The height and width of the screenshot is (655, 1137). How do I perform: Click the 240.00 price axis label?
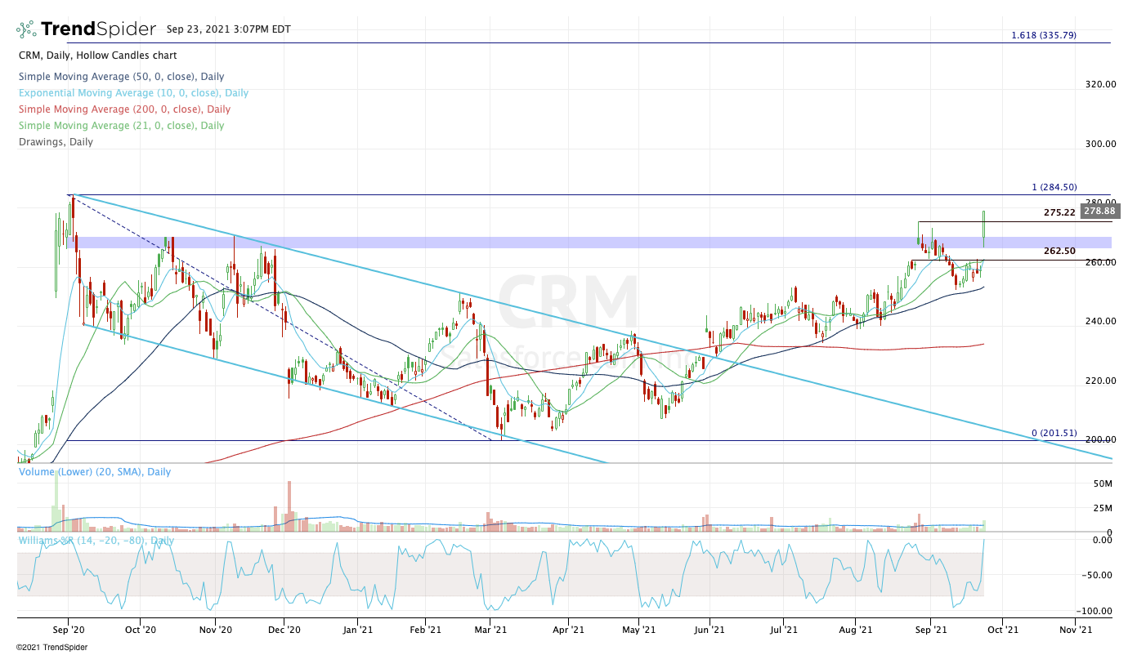[1100, 321]
